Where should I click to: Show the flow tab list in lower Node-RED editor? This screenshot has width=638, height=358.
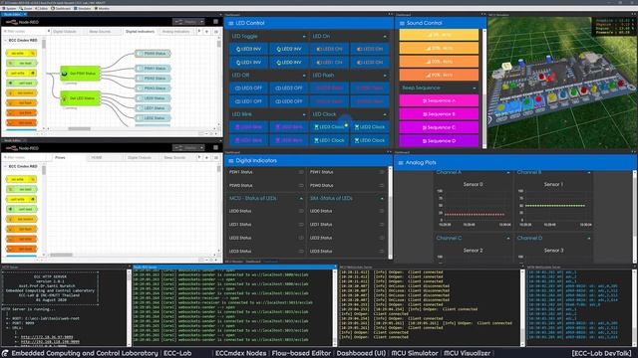[216, 157]
